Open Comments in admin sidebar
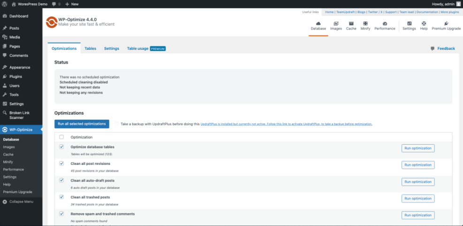463x226 pixels. (19, 55)
